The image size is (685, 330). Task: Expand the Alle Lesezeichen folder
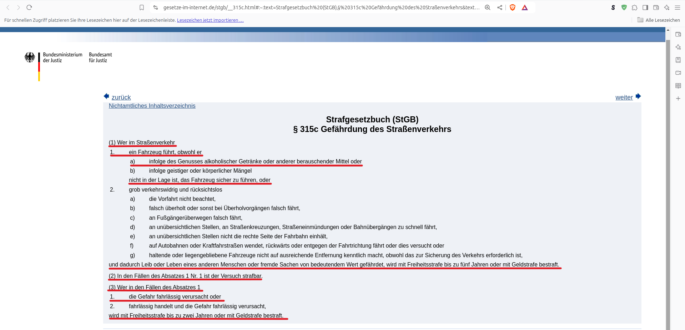tap(659, 20)
